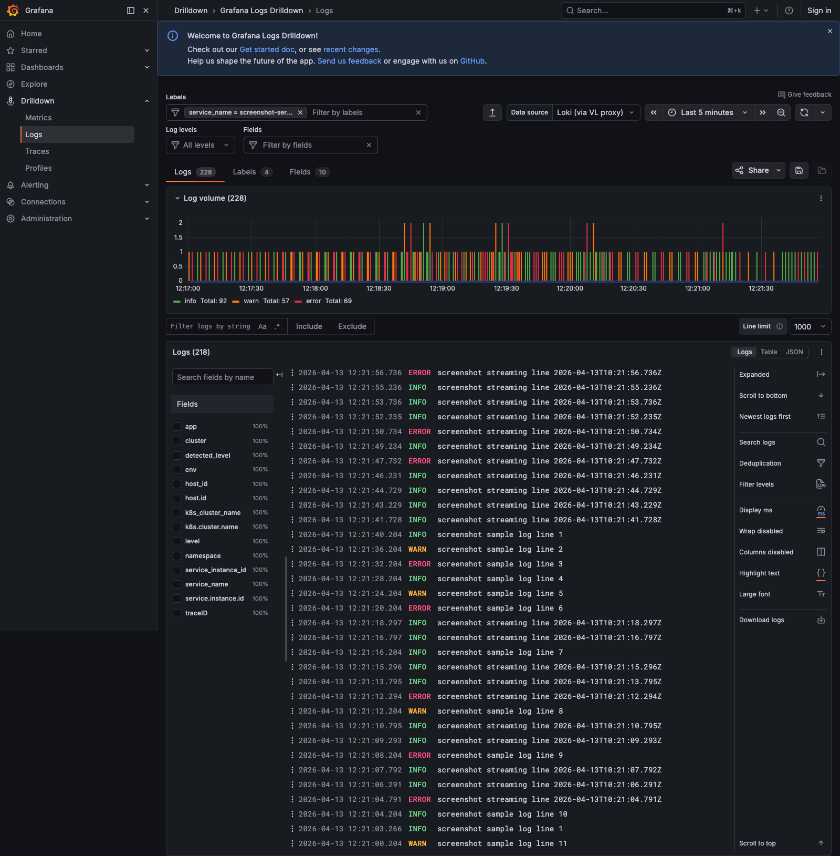Open the Filter levels icon
This screenshot has height=856, width=840.
pyautogui.click(x=821, y=484)
